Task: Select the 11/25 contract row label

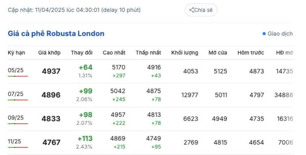Action: coord(14,141)
